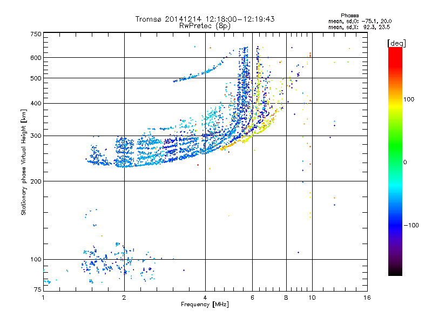Select the 'mean, sd,O: -75.1, 20.0' line
Image resolution: width=432 pixels, height=324 pixels.
pos(360,21)
